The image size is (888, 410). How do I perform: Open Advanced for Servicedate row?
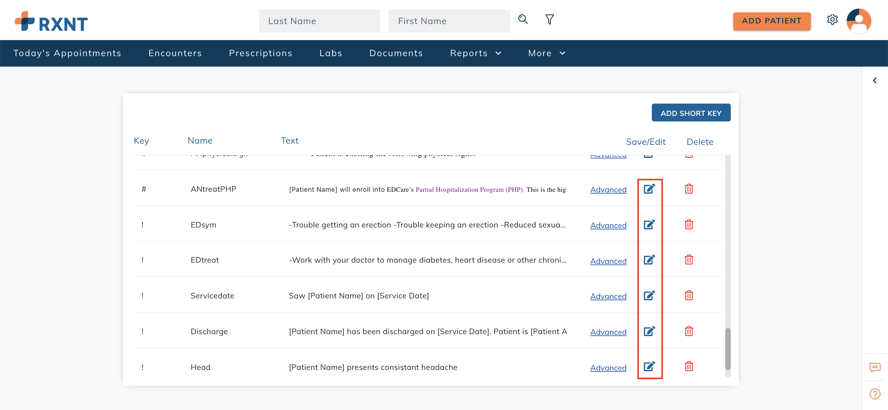tap(608, 296)
